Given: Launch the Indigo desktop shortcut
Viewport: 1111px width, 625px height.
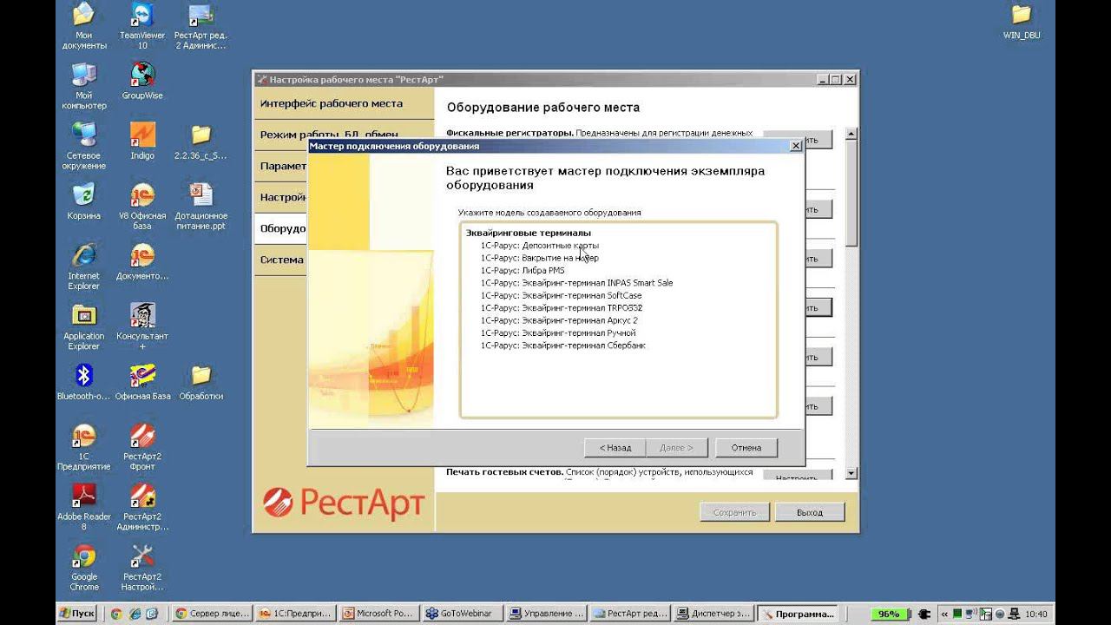Looking at the screenshot, I should 142,141.
